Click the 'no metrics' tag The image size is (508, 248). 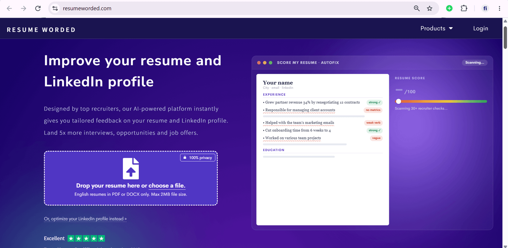pyautogui.click(x=373, y=110)
